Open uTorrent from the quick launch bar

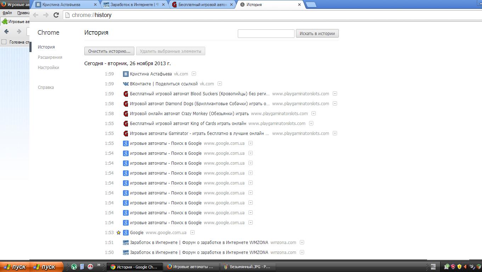[74, 267]
